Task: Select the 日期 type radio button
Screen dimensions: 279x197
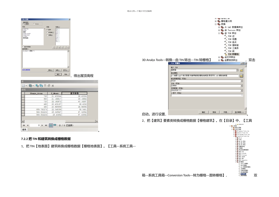Action: pyautogui.click(x=47, y=35)
